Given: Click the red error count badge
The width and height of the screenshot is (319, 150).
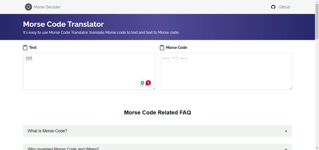Looking at the screenshot, I should [x=148, y=83].
